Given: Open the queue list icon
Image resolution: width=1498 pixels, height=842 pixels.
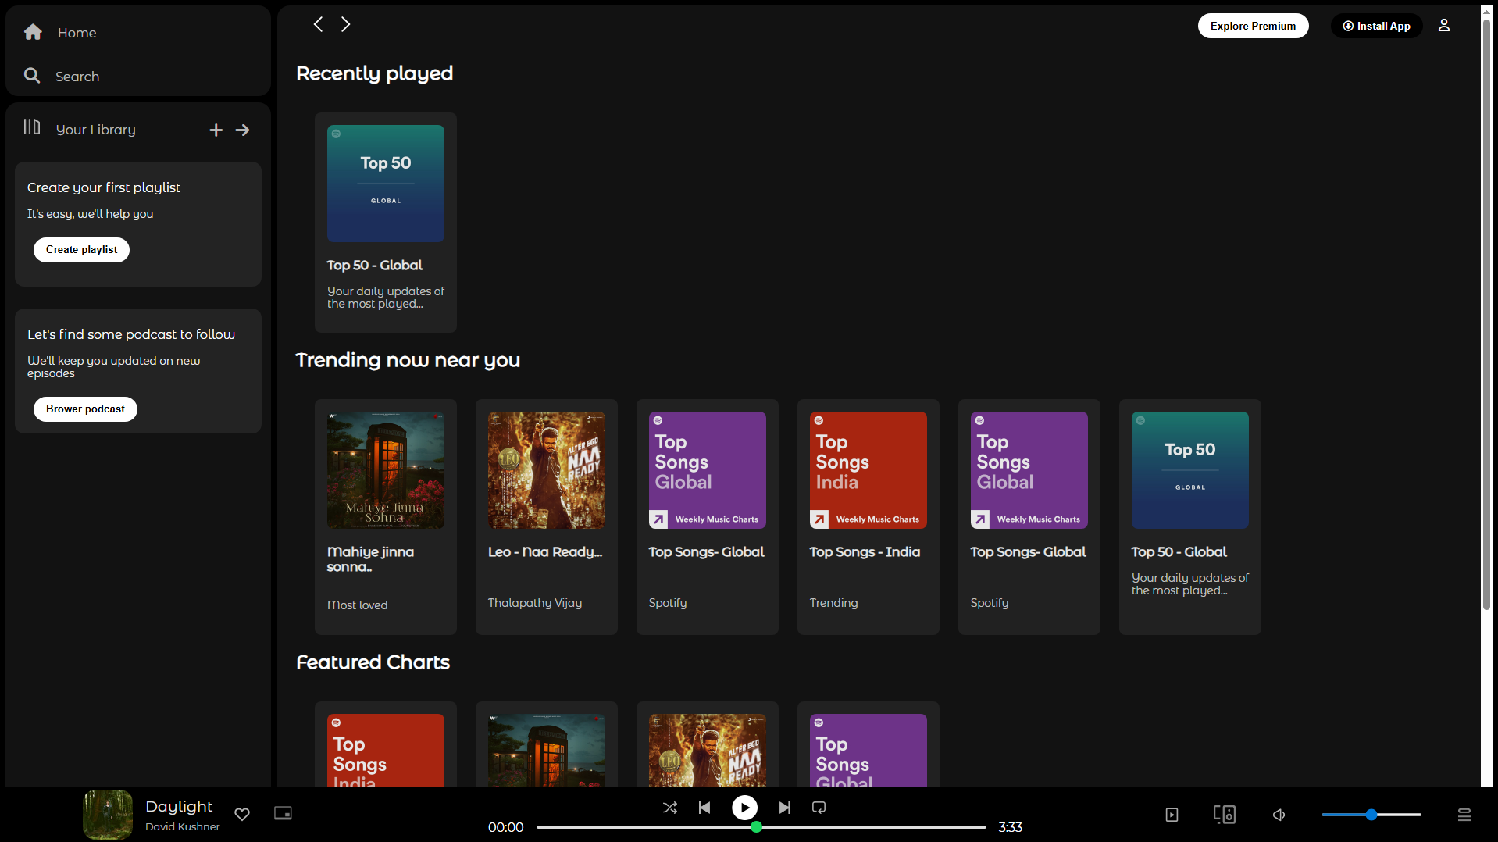Looking at the screenshot, I should pos(1464,815).
